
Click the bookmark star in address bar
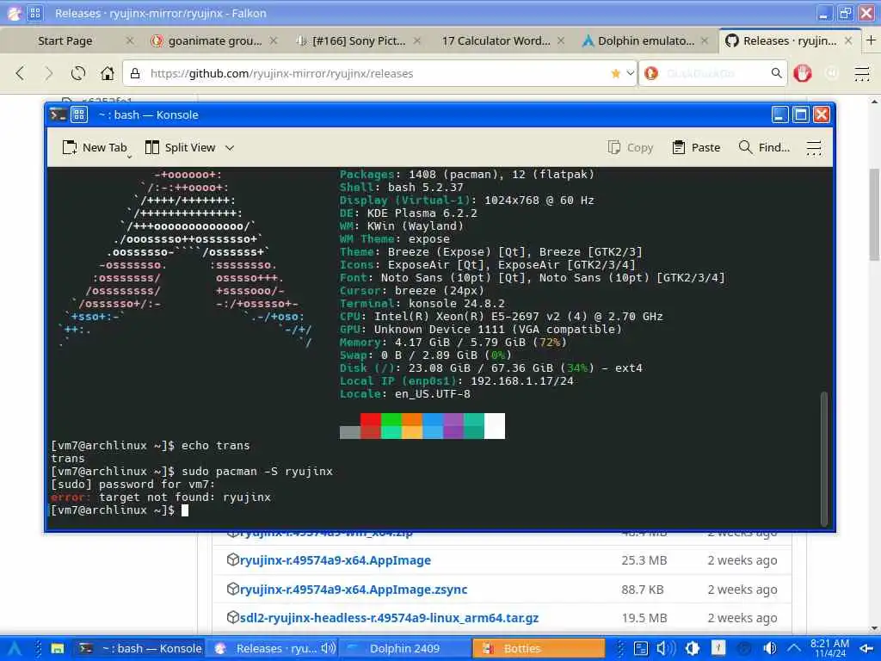click(615, 73)
